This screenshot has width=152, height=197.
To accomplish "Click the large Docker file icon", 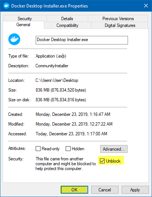I will (14, 39).
